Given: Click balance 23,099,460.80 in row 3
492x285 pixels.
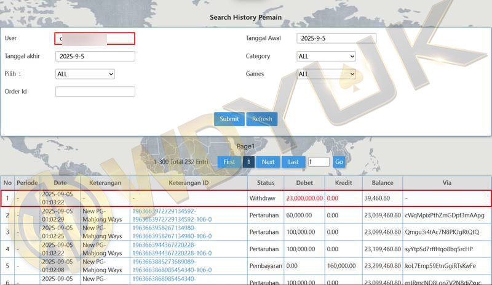Looking at the screenshot, I should coord(383,232).
